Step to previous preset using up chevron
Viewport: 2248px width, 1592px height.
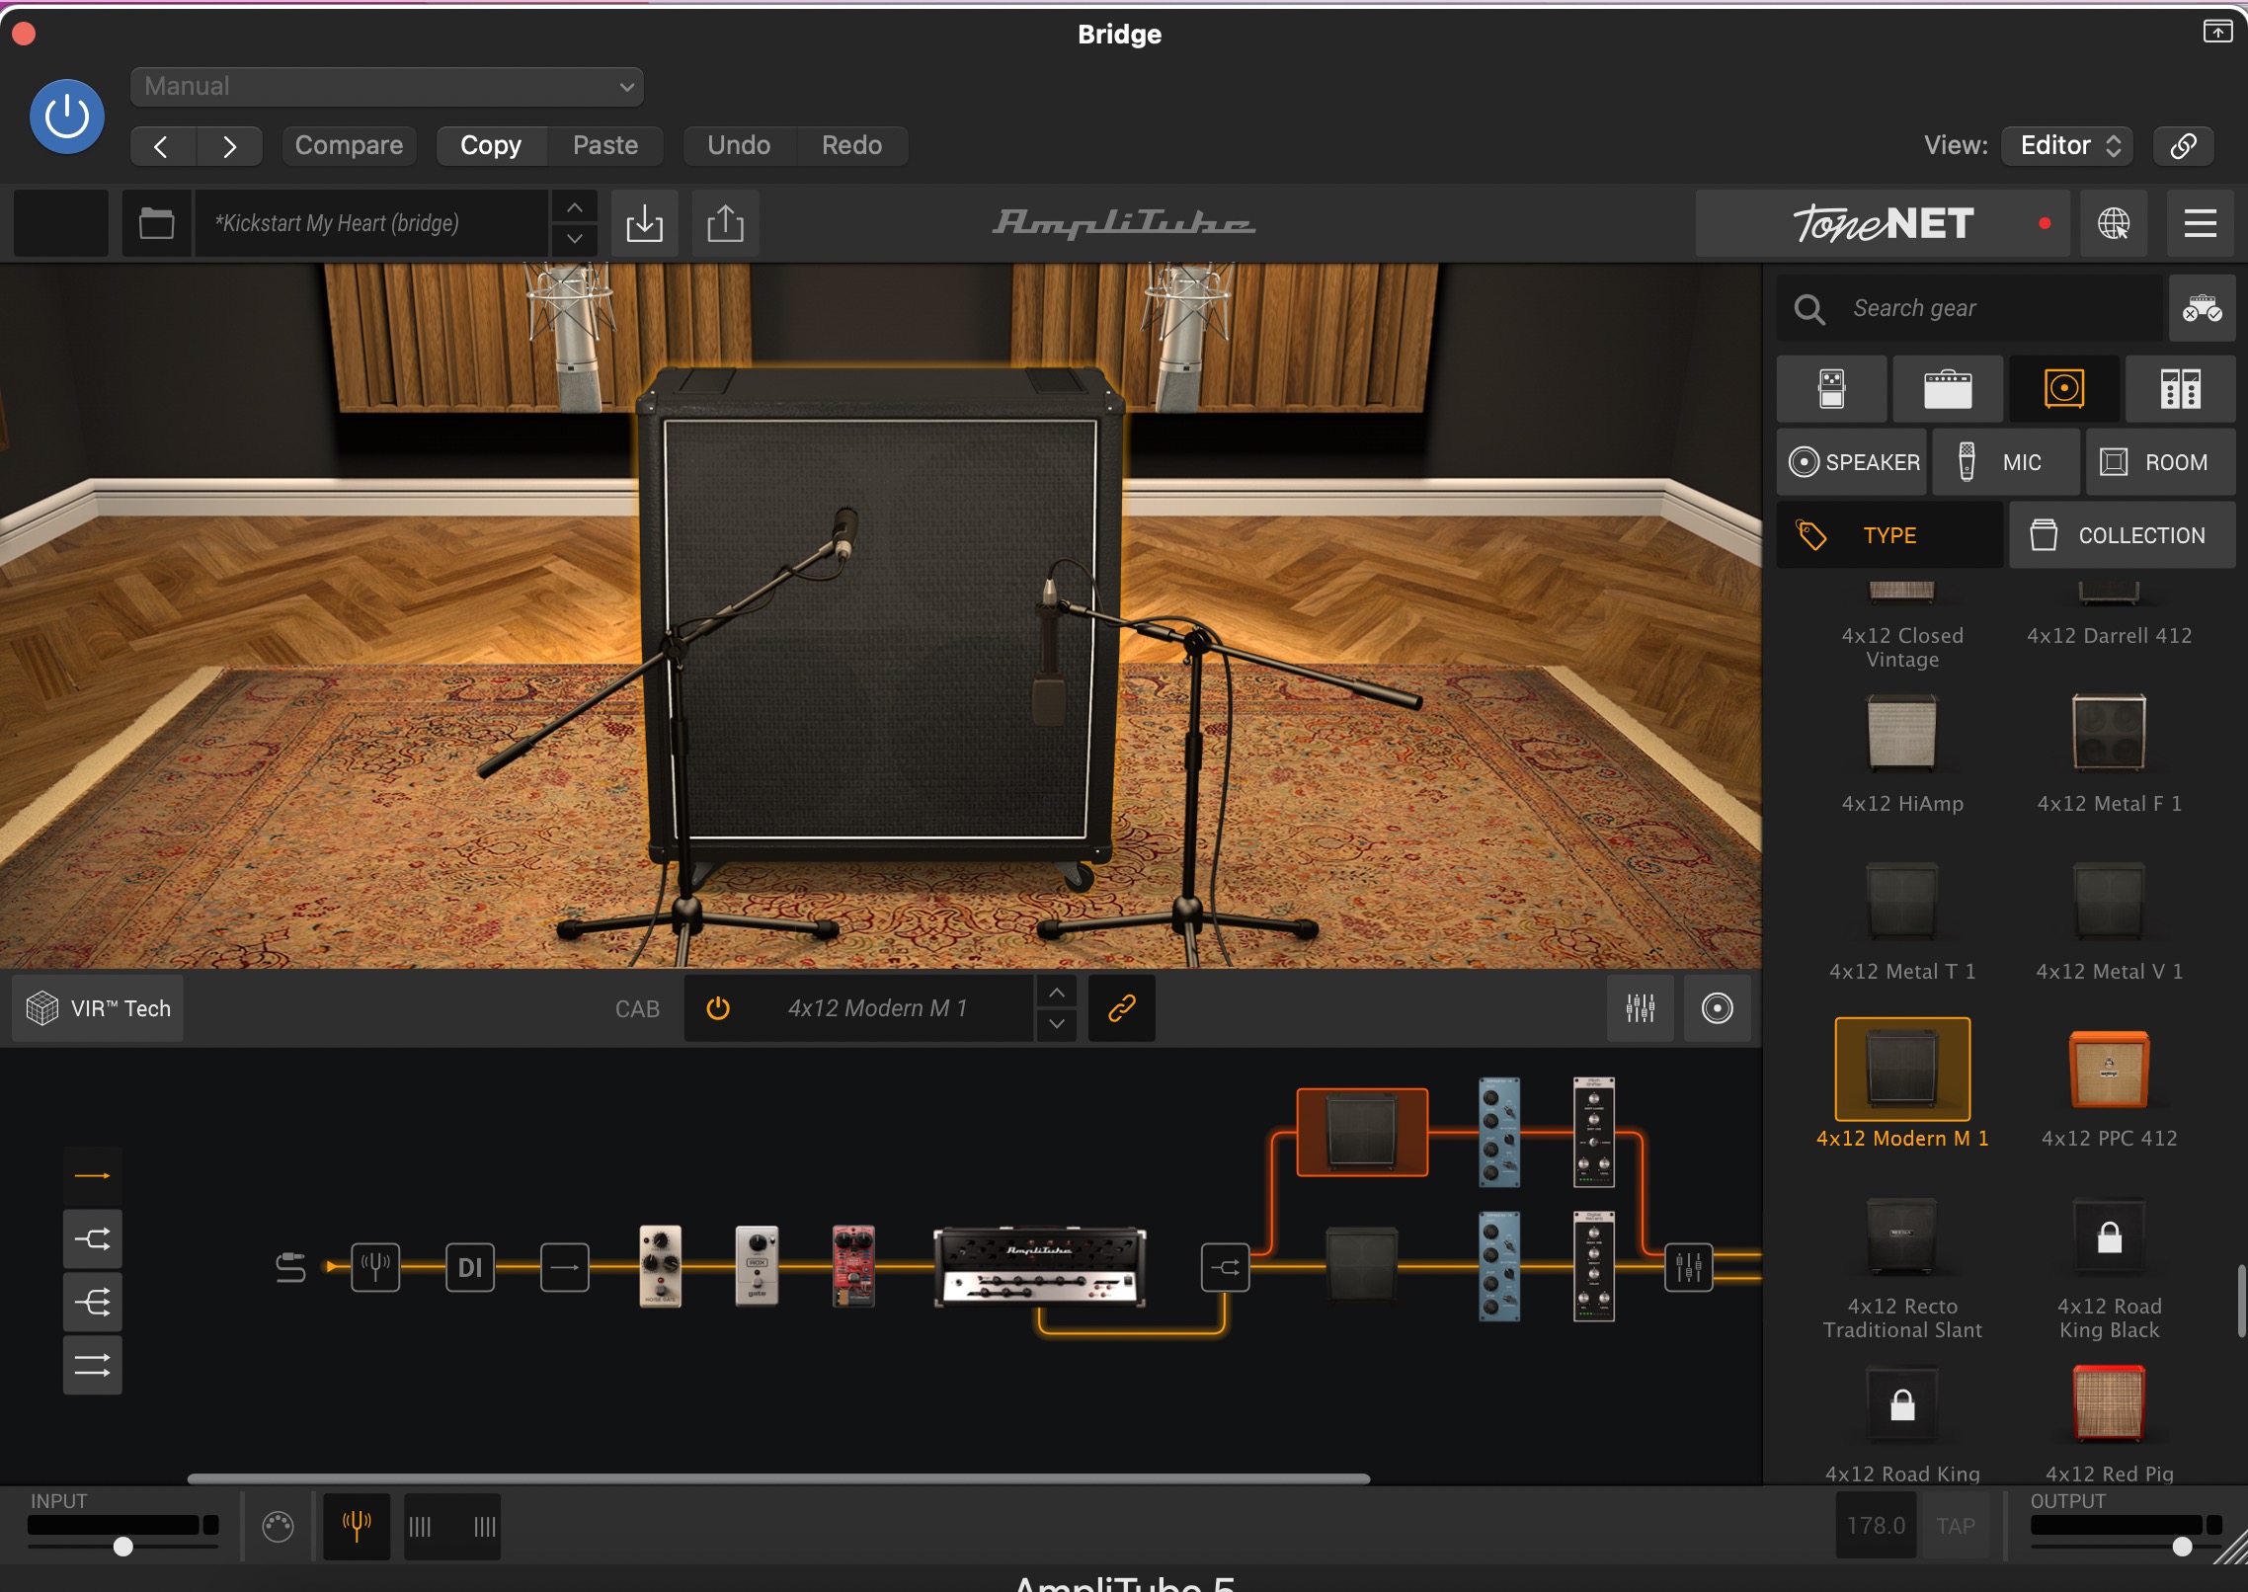[x=575, y=208]
